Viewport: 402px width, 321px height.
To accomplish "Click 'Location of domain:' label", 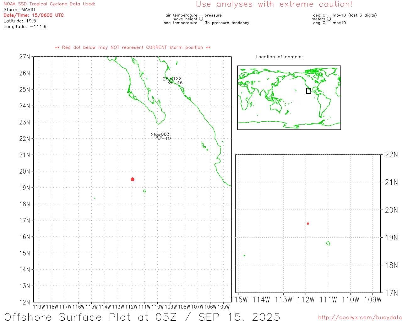I will click(279, 57).
